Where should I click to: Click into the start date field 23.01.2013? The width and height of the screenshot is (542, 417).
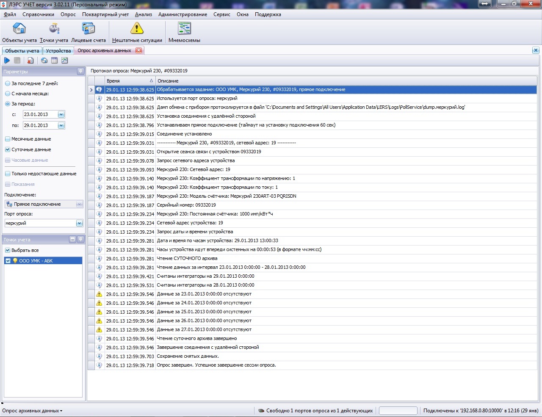coord(40,114)
